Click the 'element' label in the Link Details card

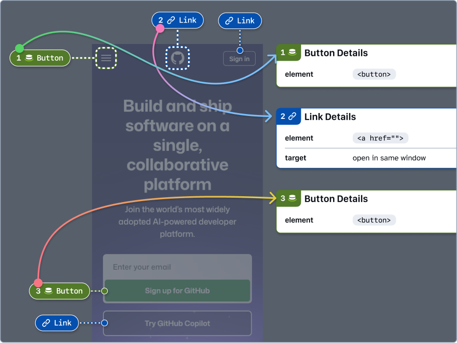click(299, 138)
